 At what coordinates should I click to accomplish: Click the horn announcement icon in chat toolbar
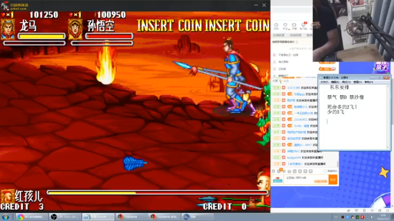click(x=284, y=171)
